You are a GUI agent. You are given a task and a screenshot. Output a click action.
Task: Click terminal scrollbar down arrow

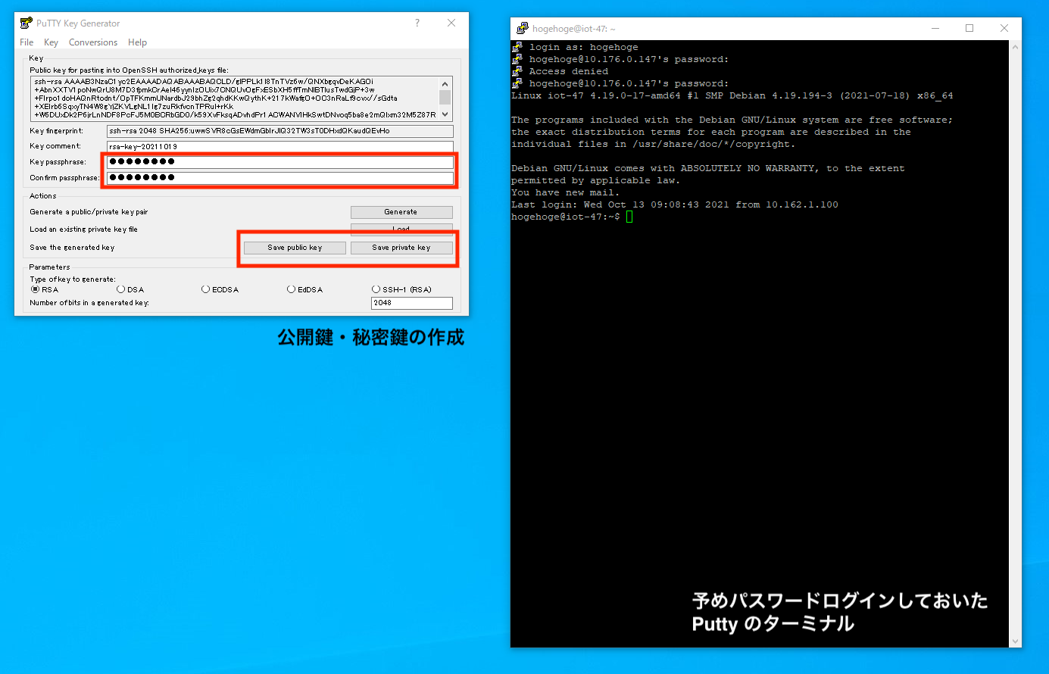pos(1015,641)
